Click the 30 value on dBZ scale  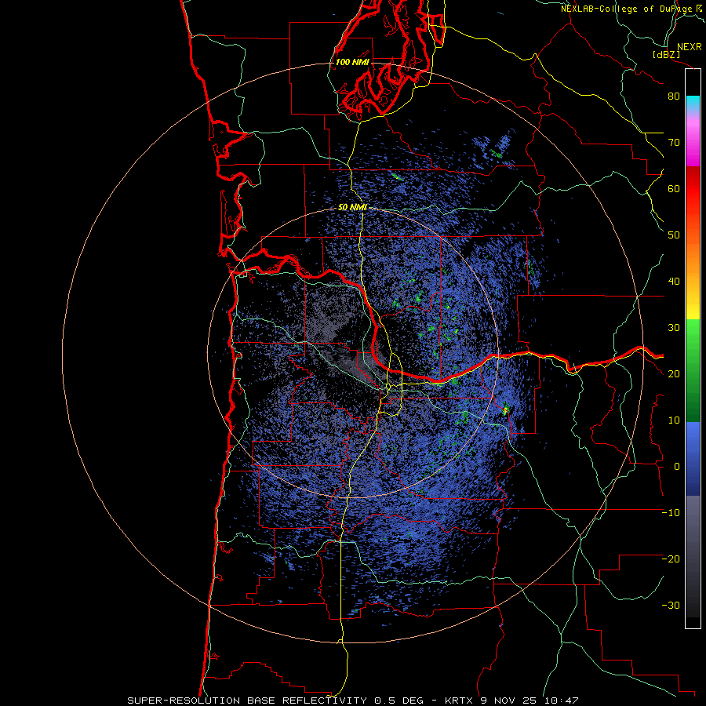coord(674,328)
